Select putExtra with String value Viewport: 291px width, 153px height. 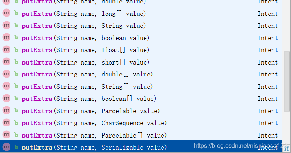point(141,25)
